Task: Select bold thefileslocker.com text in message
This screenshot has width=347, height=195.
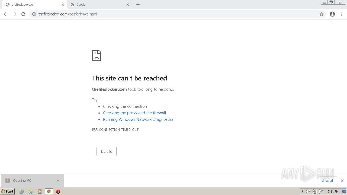Action: coord(110,89)
